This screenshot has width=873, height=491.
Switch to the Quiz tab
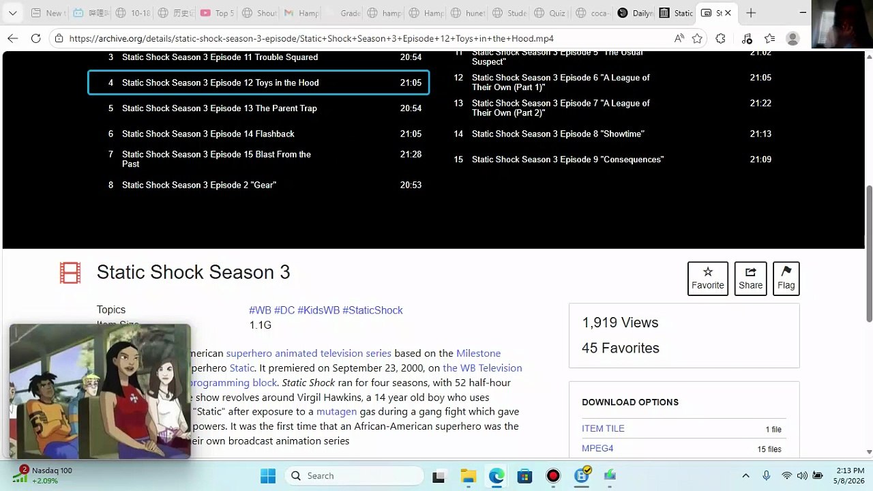point(549,13)
